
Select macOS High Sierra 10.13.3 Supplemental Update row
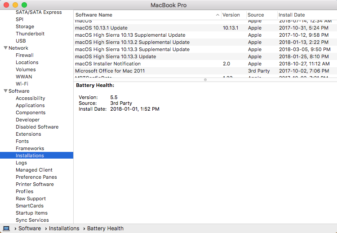coord(205,49)
